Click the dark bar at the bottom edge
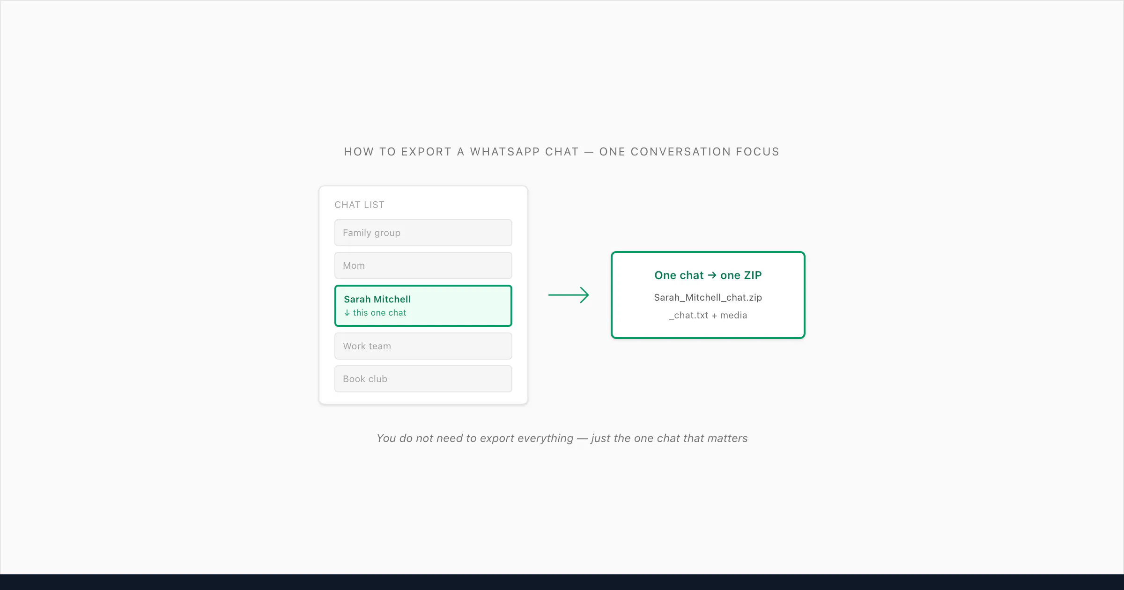This screenshot has height=590, width=1124. tap(562, 582)
